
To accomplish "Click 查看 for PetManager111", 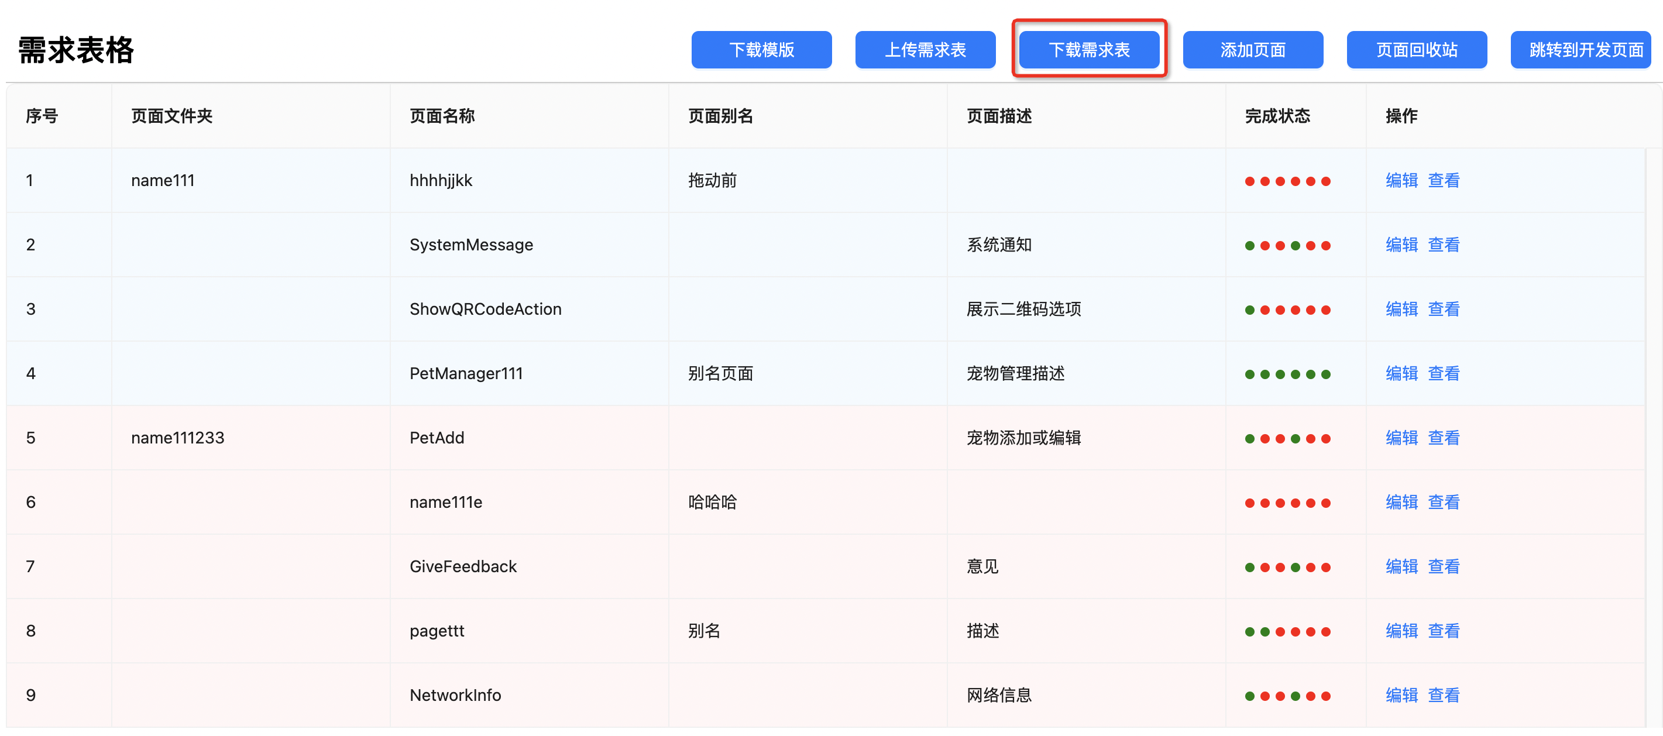I will pyautogui.click(x=1444, y=373).
